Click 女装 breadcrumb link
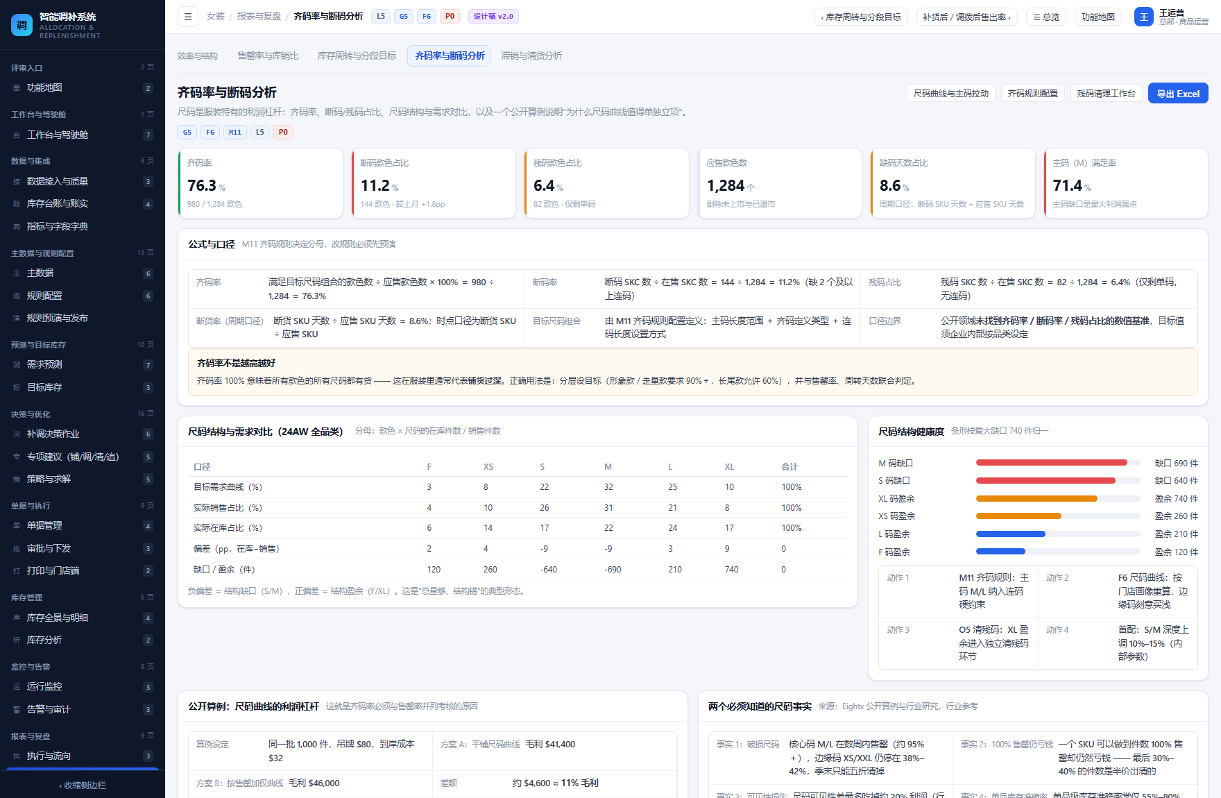1221x798 pixels. 216,17
